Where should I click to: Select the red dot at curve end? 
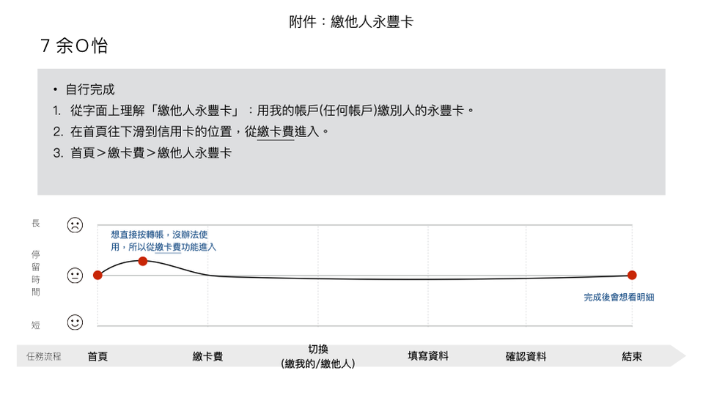click(632, 276)
